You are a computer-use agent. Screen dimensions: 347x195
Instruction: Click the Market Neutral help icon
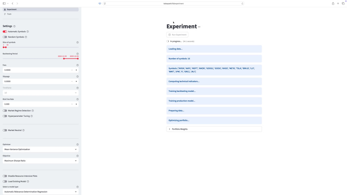click(x=24, y=130)
